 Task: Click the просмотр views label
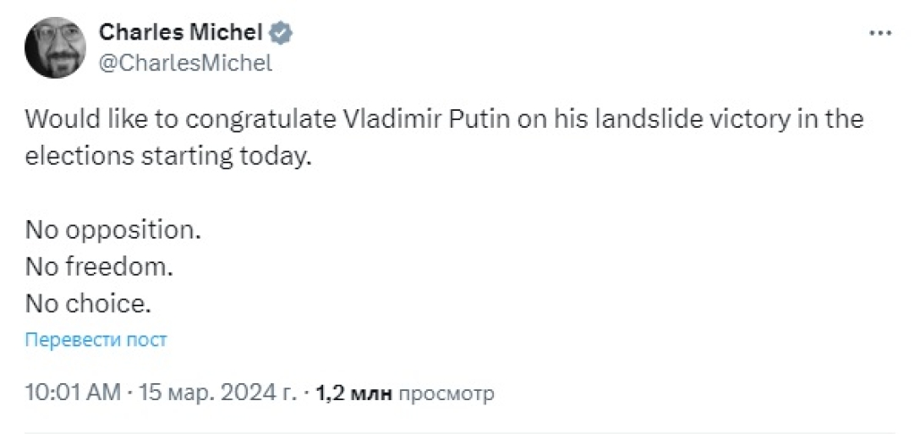coord(446,393)
